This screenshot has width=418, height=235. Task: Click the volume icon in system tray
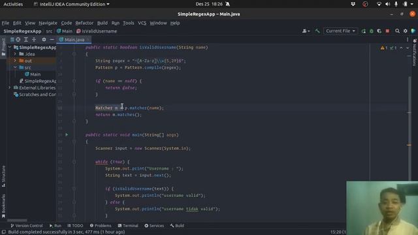[387, 5]
